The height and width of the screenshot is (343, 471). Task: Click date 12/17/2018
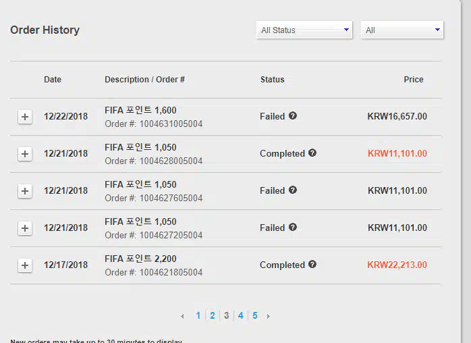click(65, 265)
